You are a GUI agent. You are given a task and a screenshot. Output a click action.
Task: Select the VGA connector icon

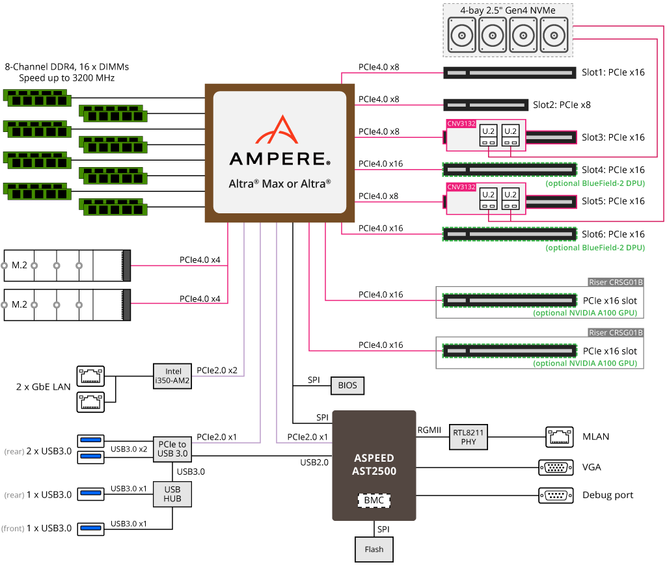[556, 467]
